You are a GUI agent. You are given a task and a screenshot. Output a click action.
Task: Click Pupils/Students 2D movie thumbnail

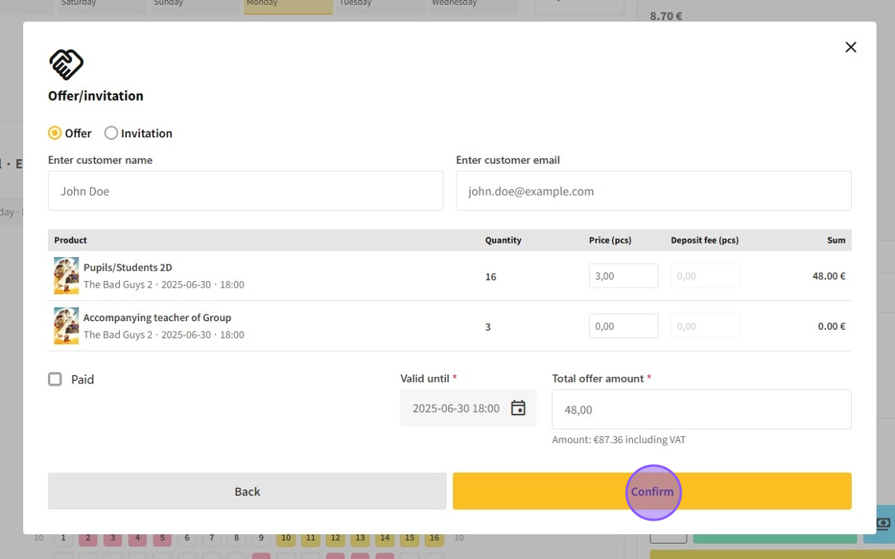click(66, 276)
